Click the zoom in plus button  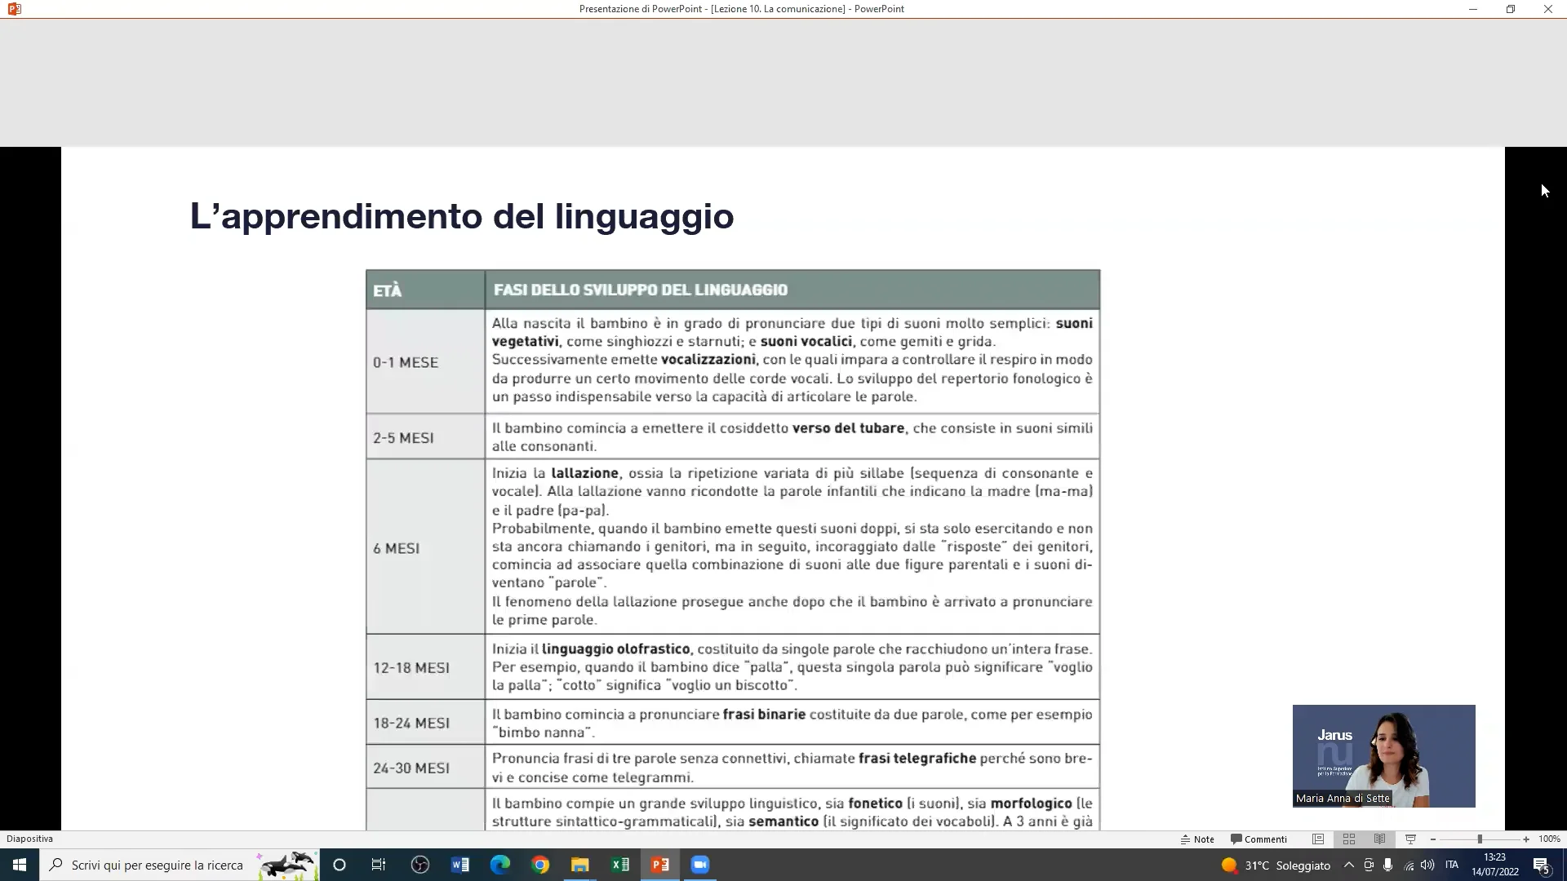point(1526,839)
